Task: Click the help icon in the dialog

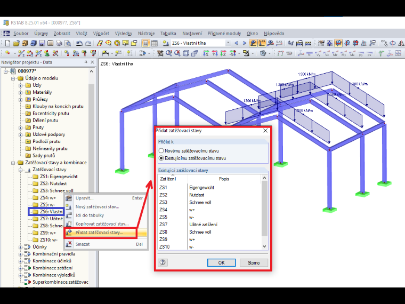Action: coord(163,262)
